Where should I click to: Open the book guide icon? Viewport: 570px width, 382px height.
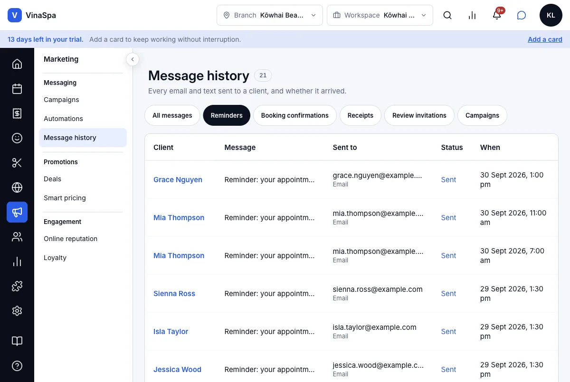coord(17,341)
